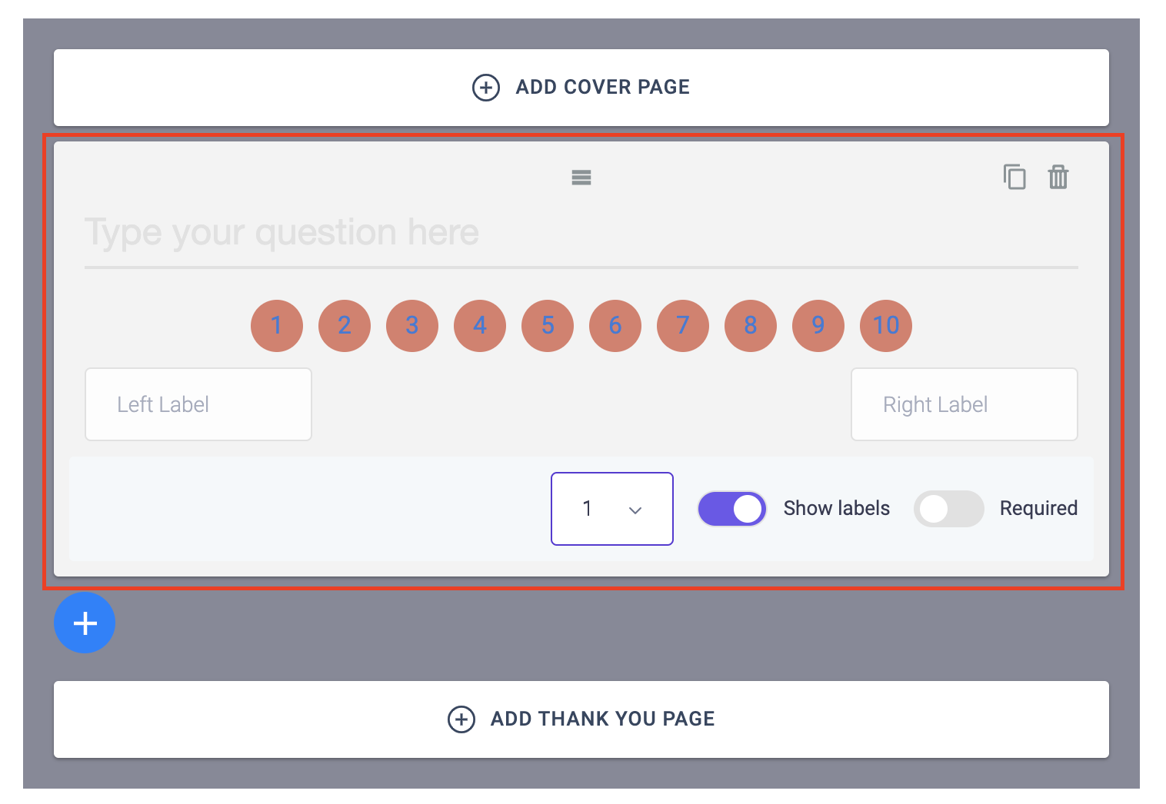Click the plus icon beside ADD THANK YOU PAGE
The height and width of the screenshot is (804, 1166).
pyautogui.click(x=461, y=719)
